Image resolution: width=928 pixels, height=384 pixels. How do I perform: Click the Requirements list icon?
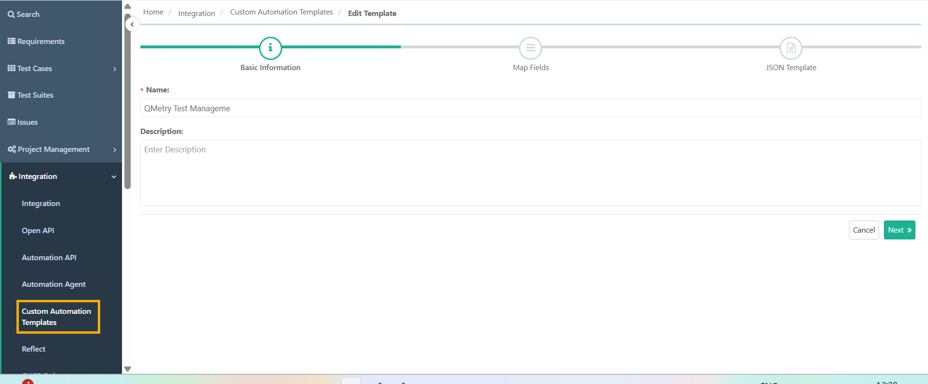pos(12,41)
